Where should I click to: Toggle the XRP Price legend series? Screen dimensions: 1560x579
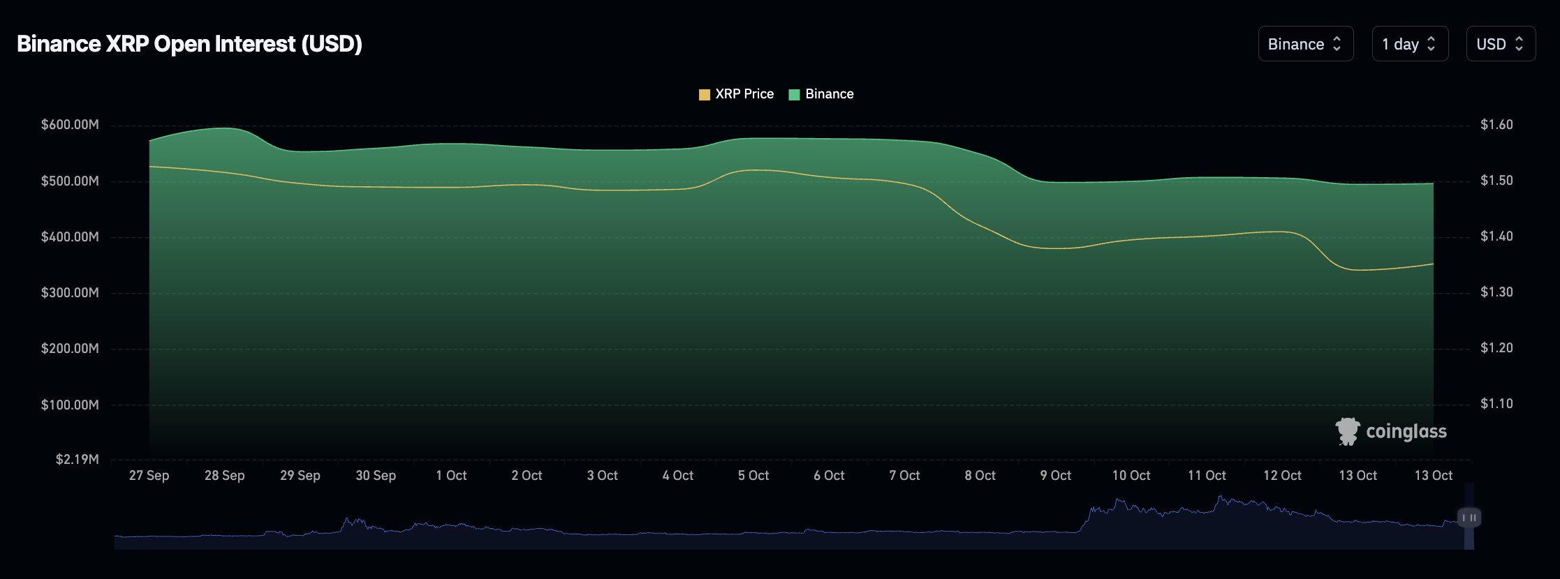click(x=737, y=94)
